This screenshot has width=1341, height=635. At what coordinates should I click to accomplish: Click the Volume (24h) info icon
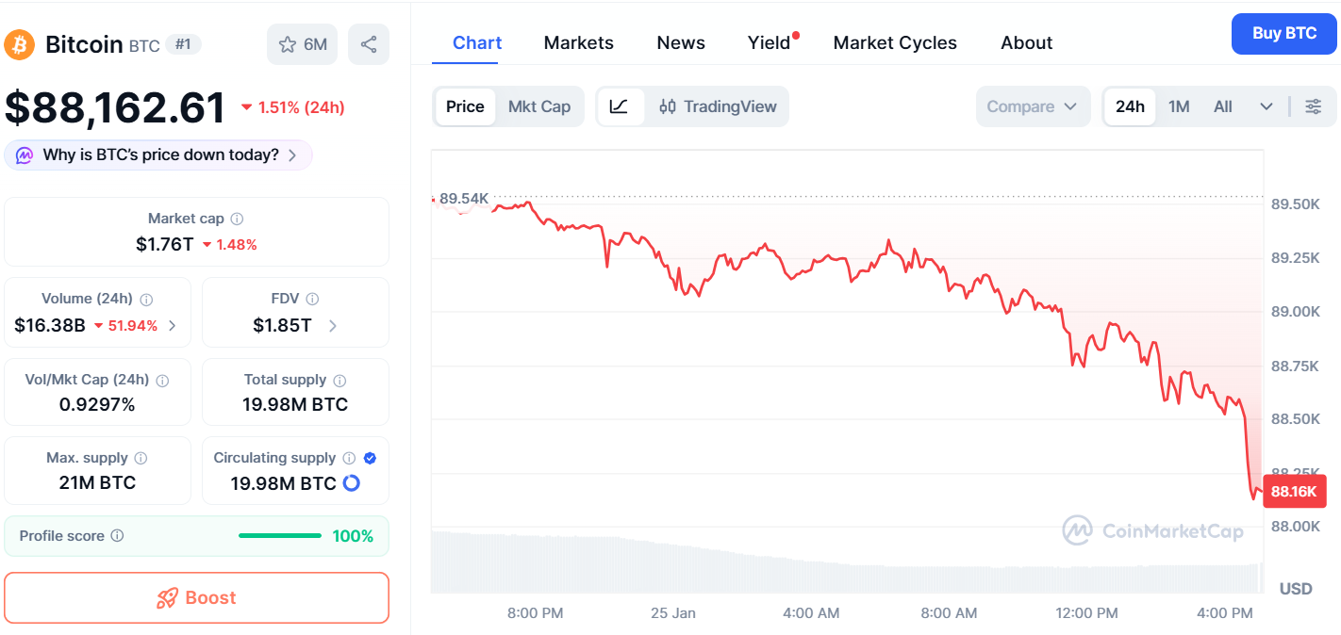146,300
